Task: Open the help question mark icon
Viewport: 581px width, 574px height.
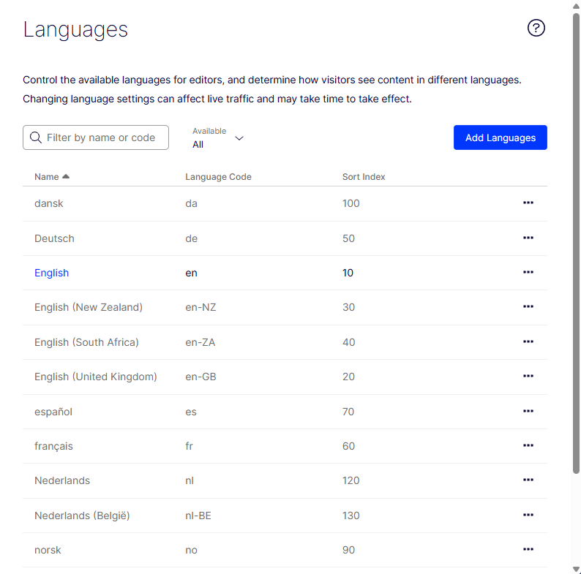Action: point(536,28)
